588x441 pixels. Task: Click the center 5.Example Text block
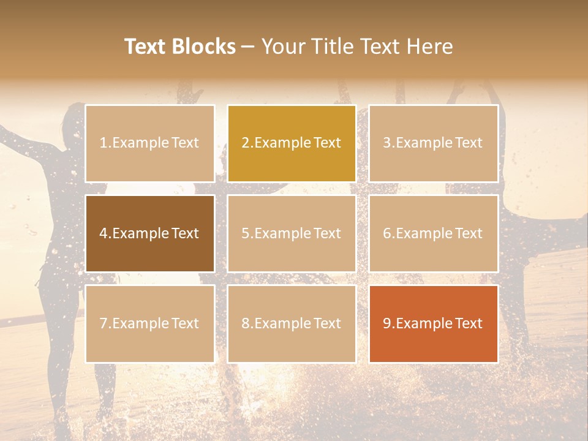pos(292,233)
